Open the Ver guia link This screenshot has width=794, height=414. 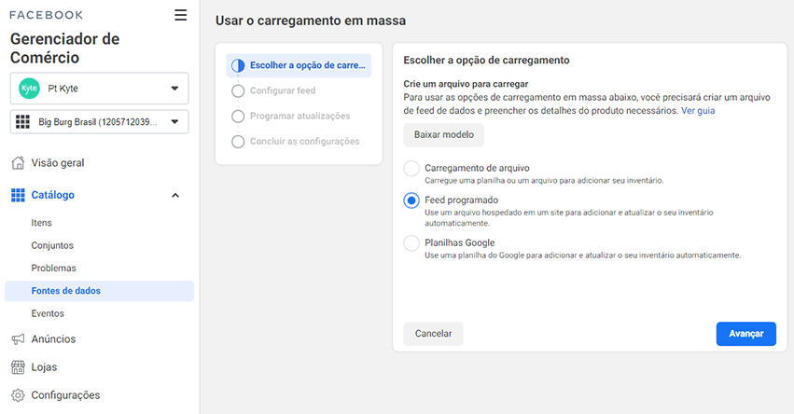click(698, 110)
